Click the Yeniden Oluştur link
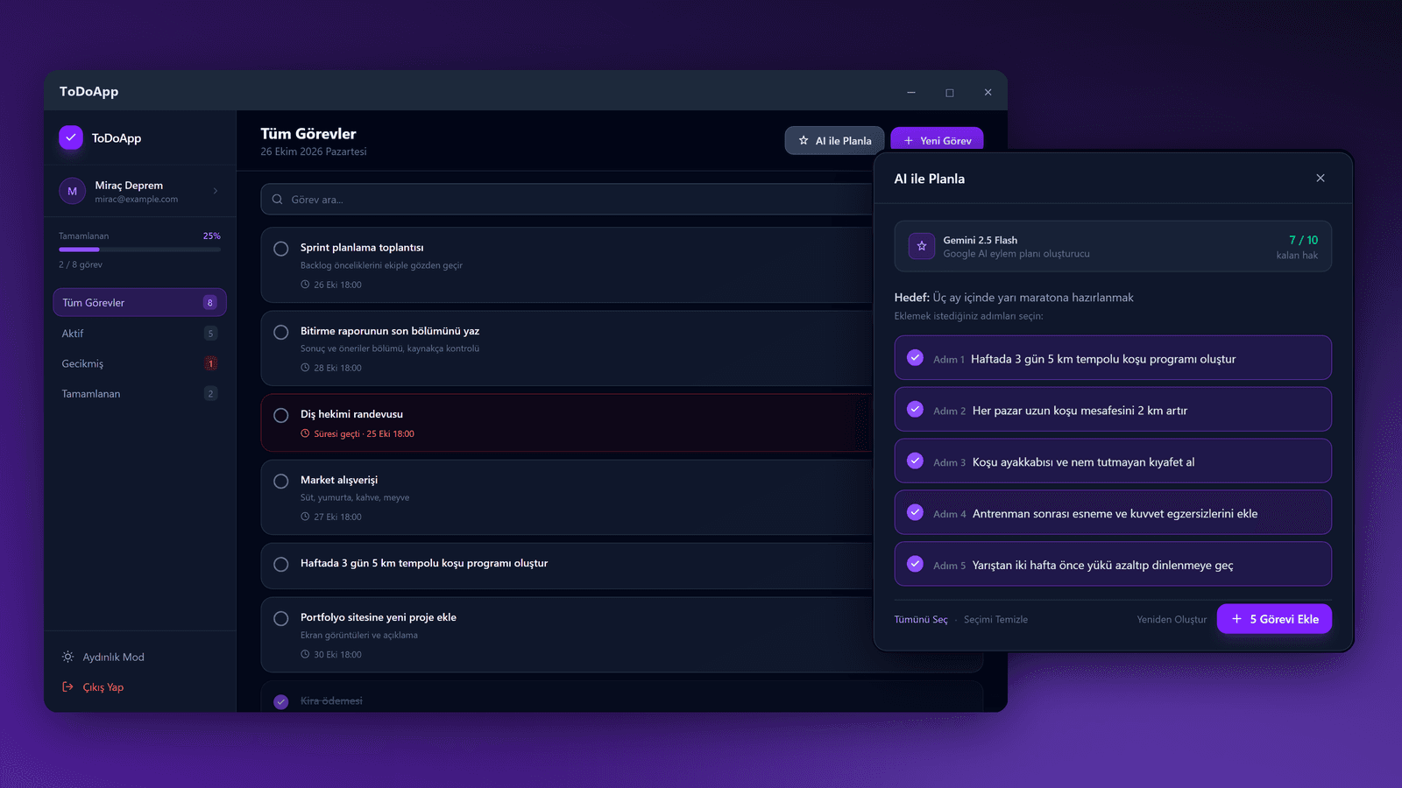This screenshot has height=788, width=1402. [x=1172, y=619]
